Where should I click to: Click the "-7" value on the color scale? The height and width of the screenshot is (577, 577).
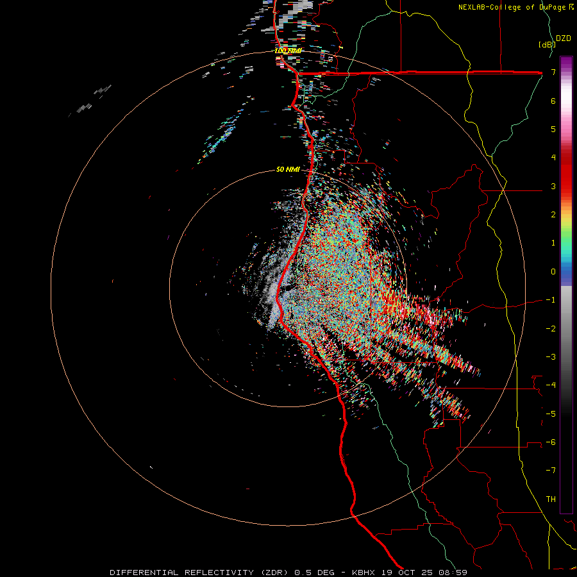click(x=551, y=471)
